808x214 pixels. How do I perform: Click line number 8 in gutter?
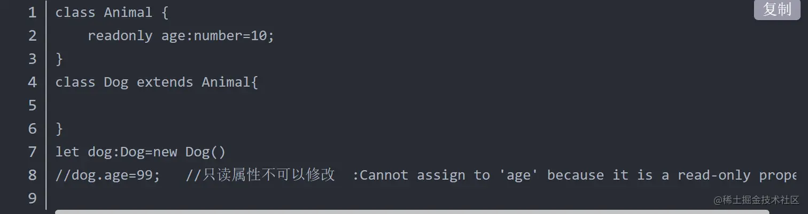33,175
